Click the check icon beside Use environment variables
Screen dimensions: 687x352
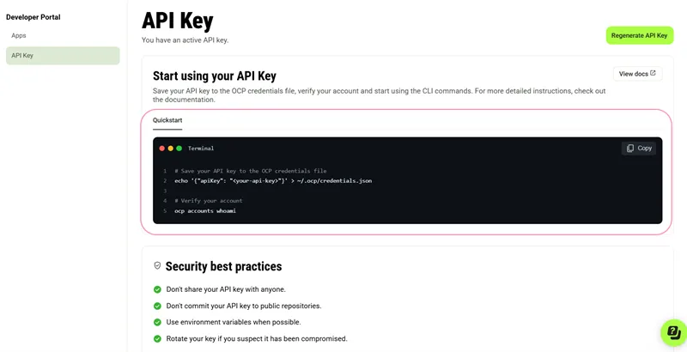[157, 322]
